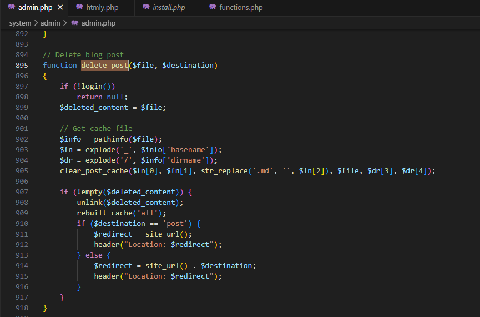Select the functions.php tab
Viewport: 480px width, 317px height.
[x=241, y=8]
